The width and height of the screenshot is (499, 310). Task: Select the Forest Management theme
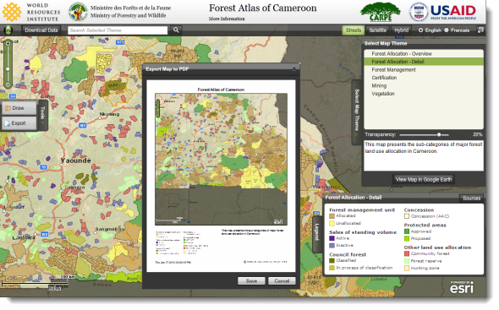point(424,69)
